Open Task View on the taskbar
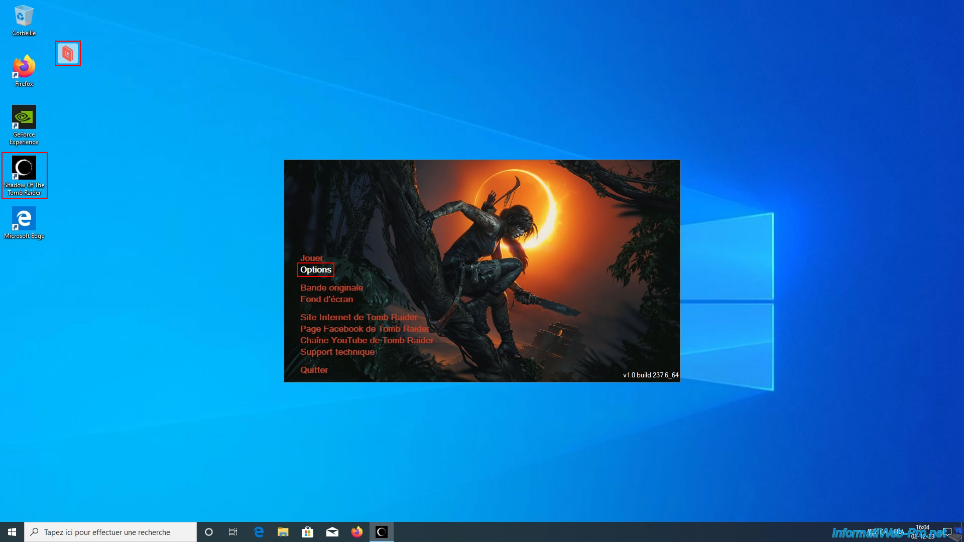The height and width of the screenshot is (542, 964). coord(233,532)
